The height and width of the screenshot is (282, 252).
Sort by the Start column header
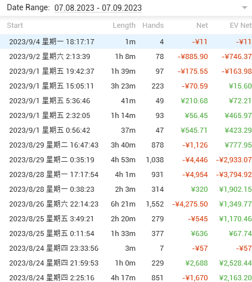(15, 26)
